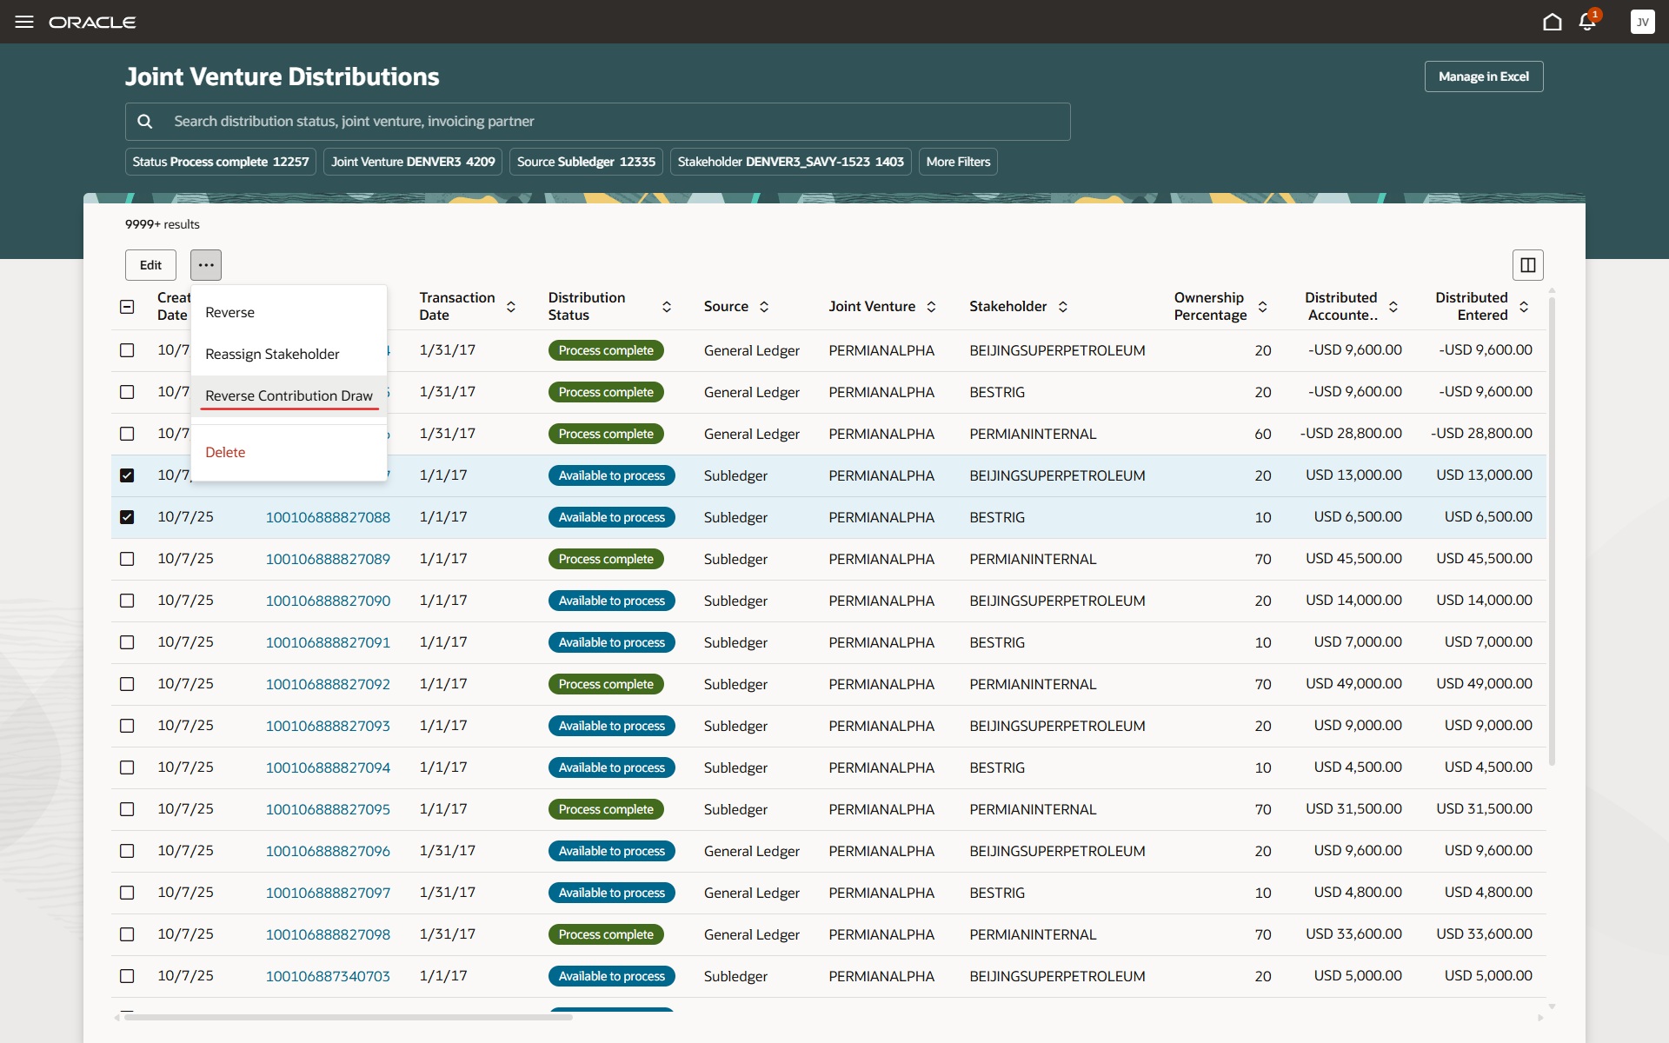Open the column layout toggle icon
Screen dimensions: 1669x1043
click(1527, 265)
